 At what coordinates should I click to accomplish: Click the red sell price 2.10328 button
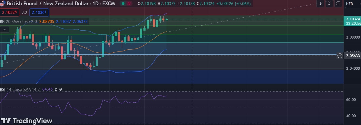[10, 12]
